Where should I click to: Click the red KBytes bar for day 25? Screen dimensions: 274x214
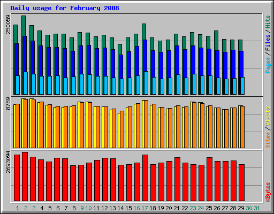pyautogui.click(x=209, y=179)
